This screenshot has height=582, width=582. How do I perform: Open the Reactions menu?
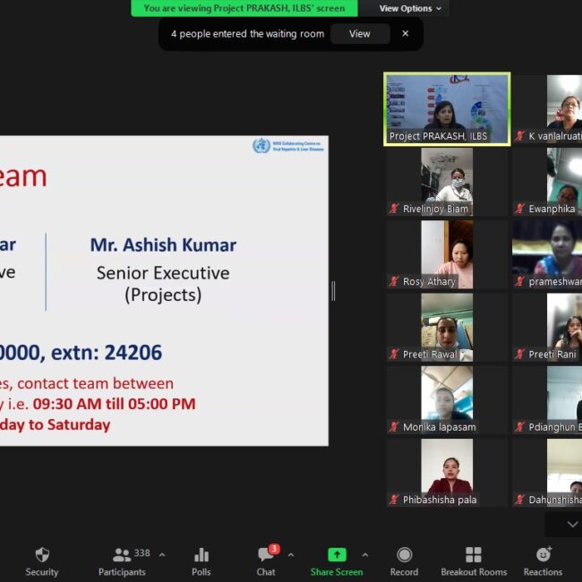[543, 561]
